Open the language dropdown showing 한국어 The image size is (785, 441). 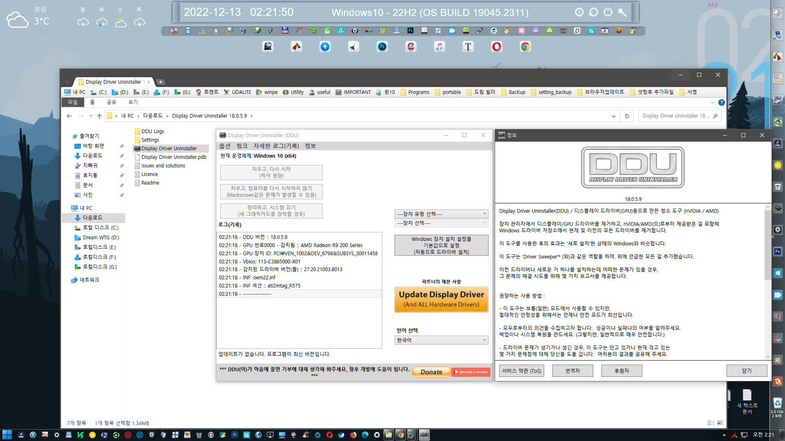coord(441,340)
